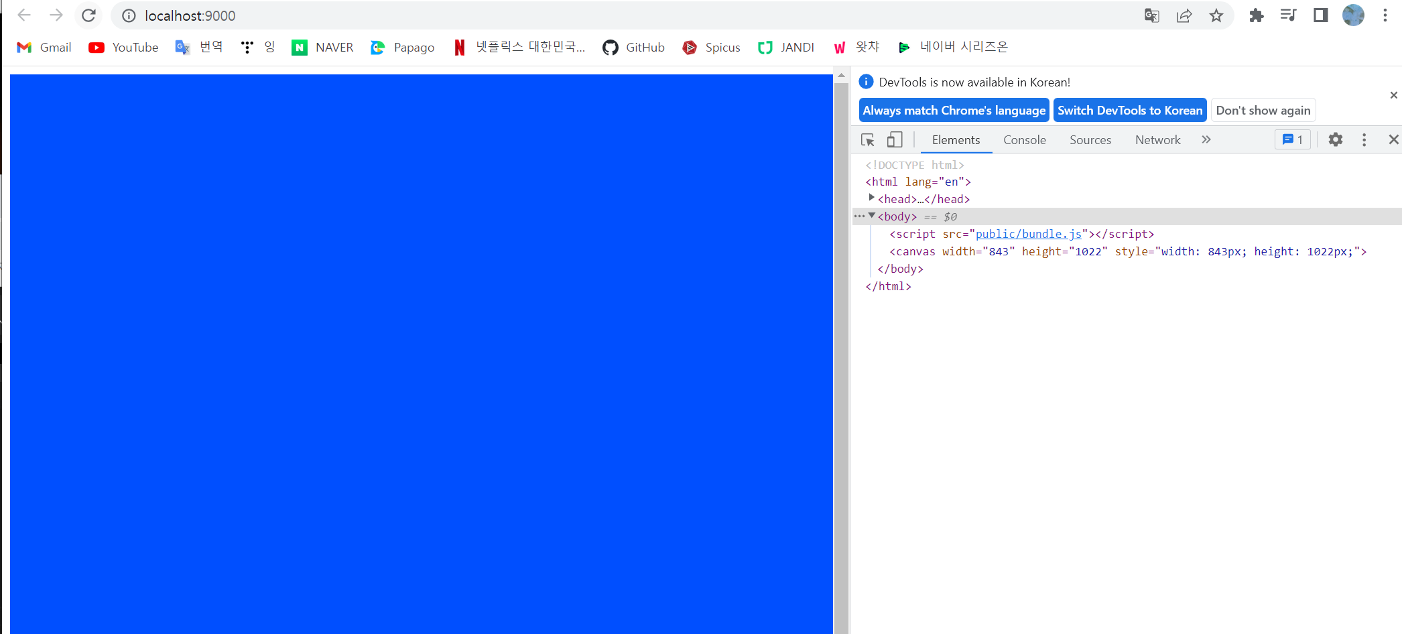Open the 번역 translate bookmark
Image resolution: width=1402 pixels, height=634 pixels.
(199, 47)
